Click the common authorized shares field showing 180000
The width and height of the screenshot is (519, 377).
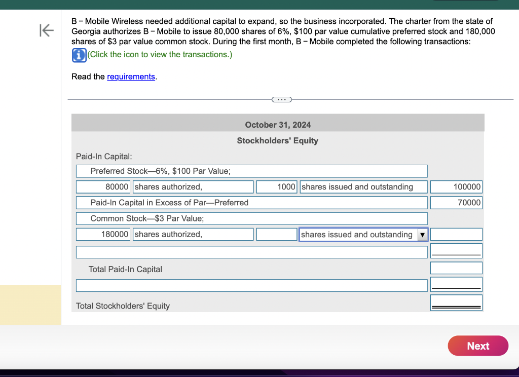pyautogui.click(x=103, y=234)
